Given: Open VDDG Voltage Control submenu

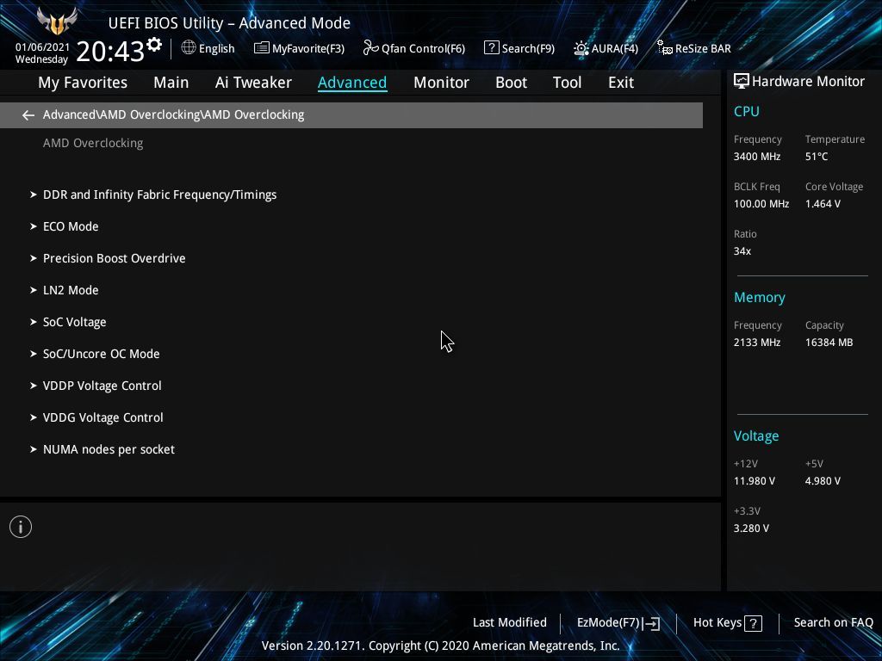Looking at the screenshot, I should pos(103,417).
